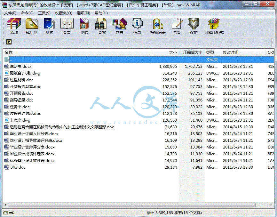
Task: Open the Commands (命令) menu
Action: pos(27,13)
